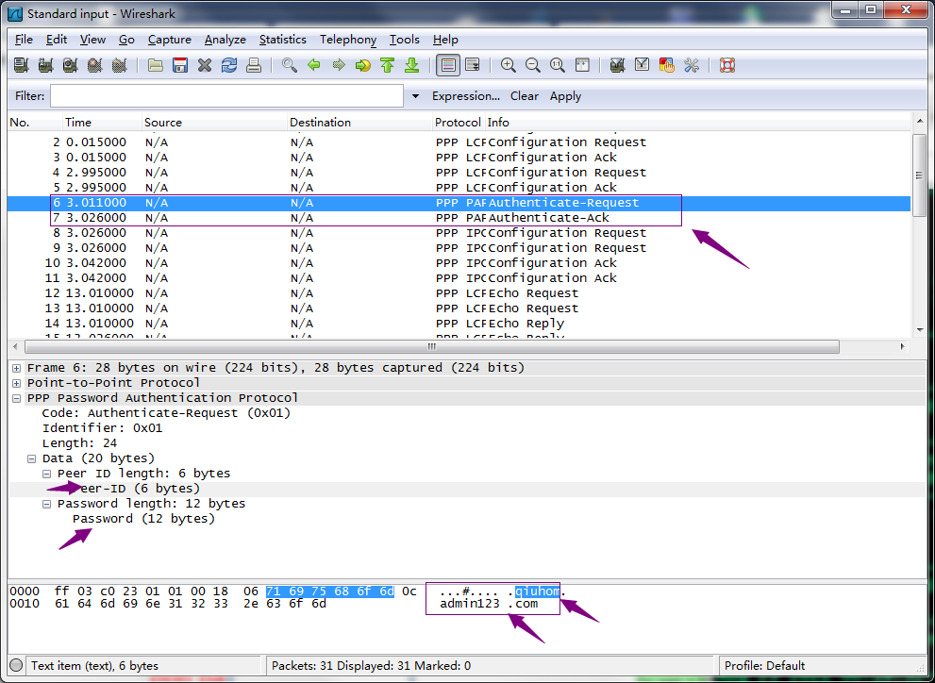This screenshot has height=683, width=935.
Task: Open the File menu
Action: tap(24, 40)
